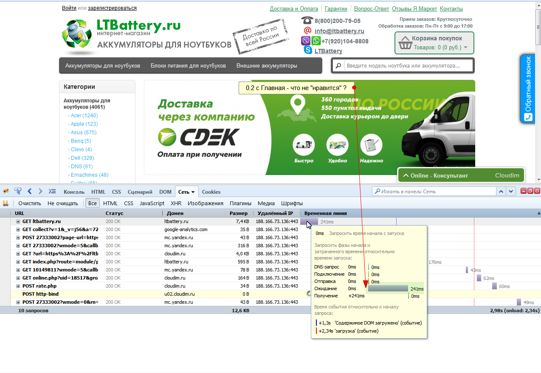Click the shopping basket icon
541x373 pixels.
point(405,44)
